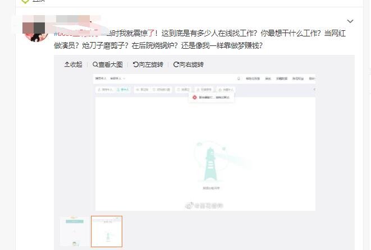Rotate image right with 向右旋转
The height and width of the screenshot is (250, 371).
(x=189, y=64)
